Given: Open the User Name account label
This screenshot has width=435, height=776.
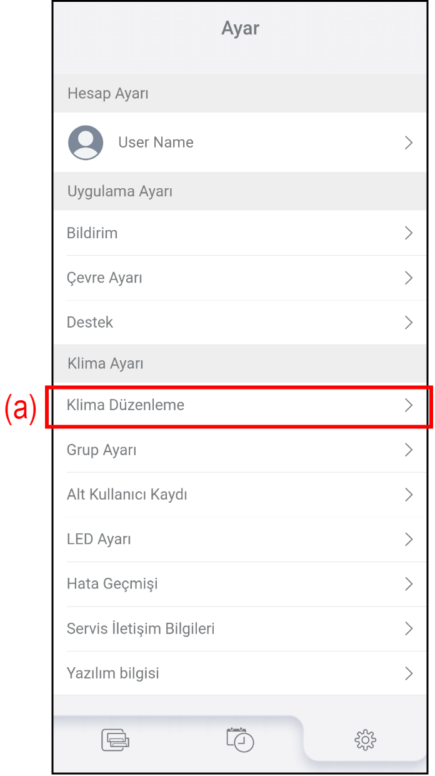Looking at the screenshot, I should pos(156,143).
